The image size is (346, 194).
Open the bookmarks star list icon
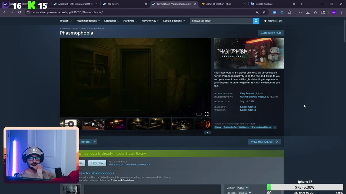coord(315,12)
